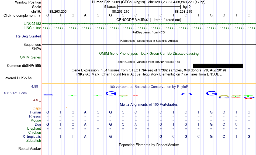The width and height of the screenshot is (256, 155).
Task: Click the H3K27Ac Mark ENCODE track title
Action: [149, 74]
